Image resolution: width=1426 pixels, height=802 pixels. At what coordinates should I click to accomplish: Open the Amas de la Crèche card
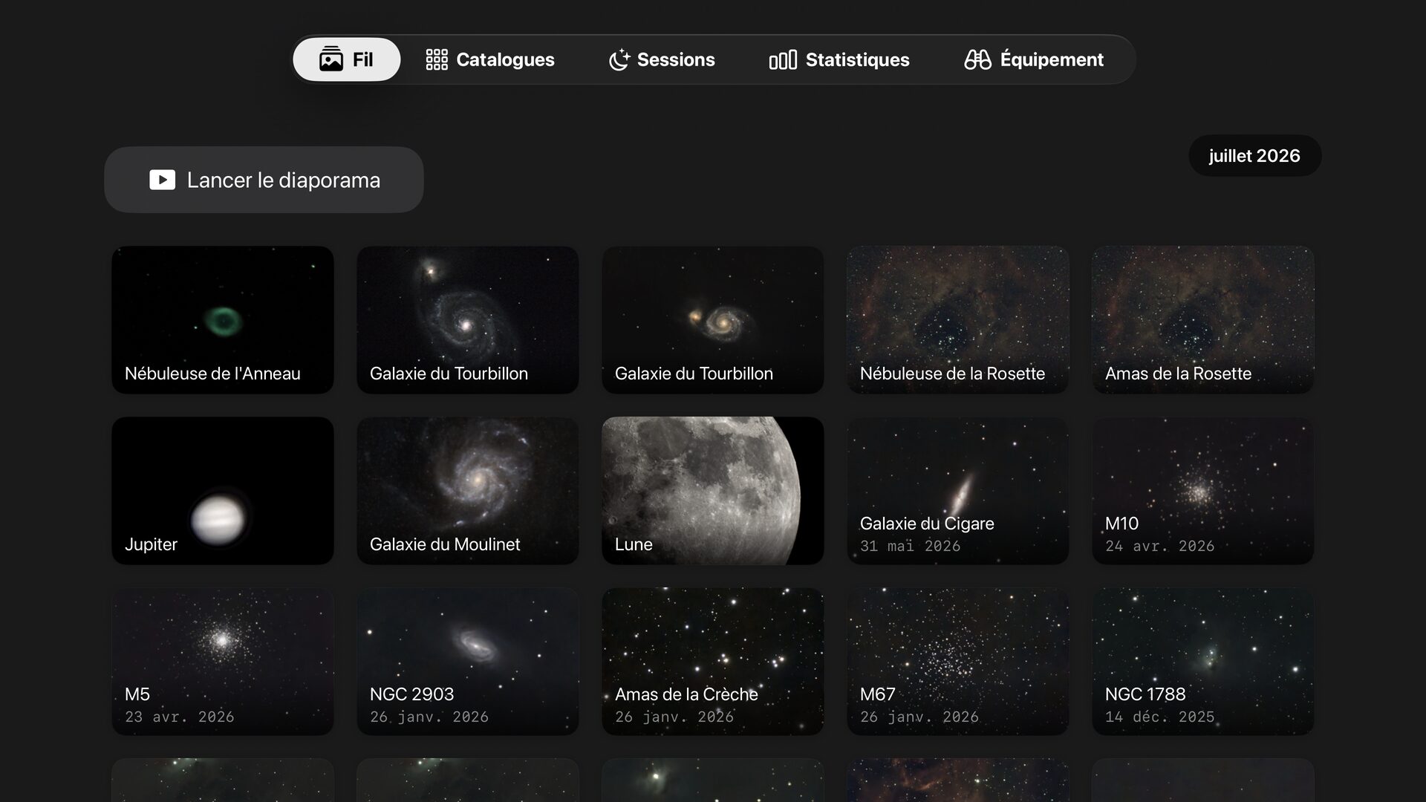(x=713, y=662)
